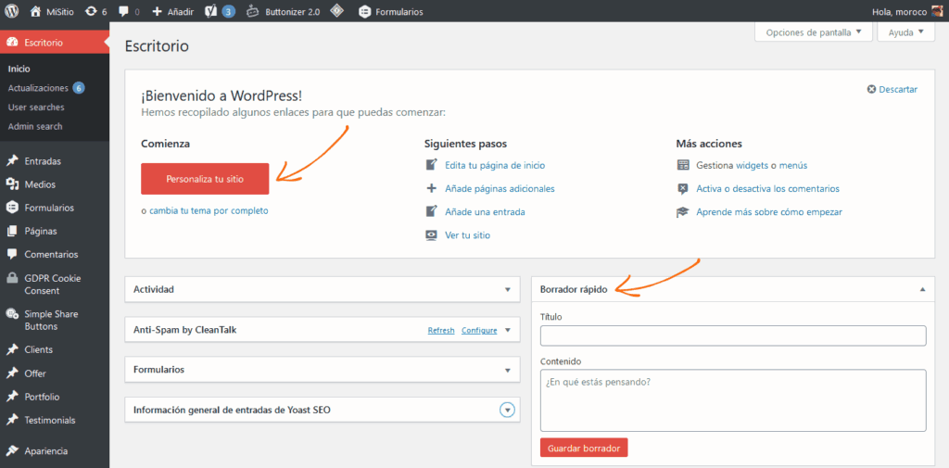949x468 pixels.
Task: Go to Entradas in the sidebar
Action: point(43,160)
